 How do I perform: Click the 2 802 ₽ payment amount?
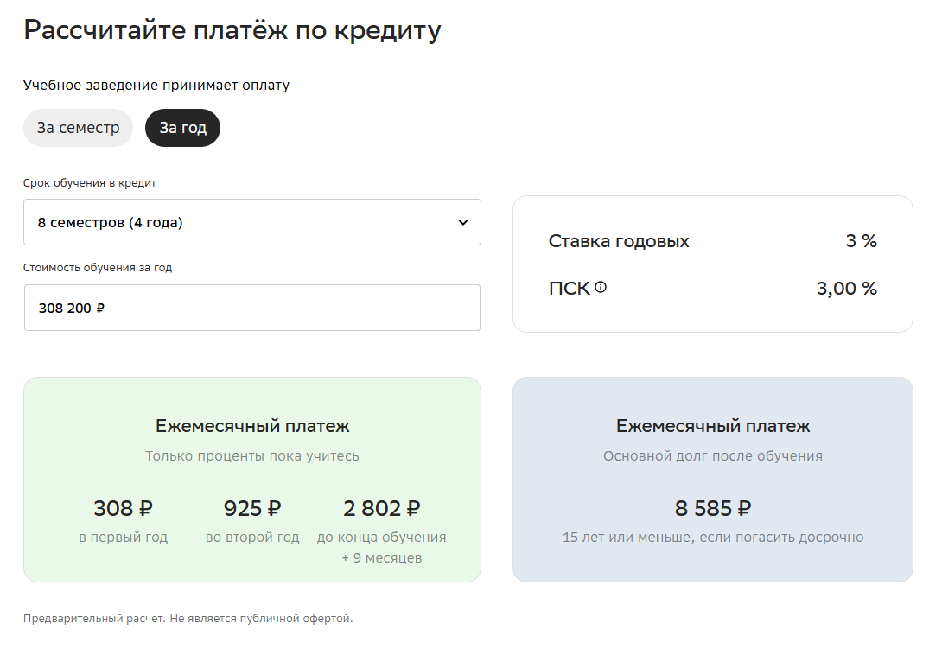point(381,508)
